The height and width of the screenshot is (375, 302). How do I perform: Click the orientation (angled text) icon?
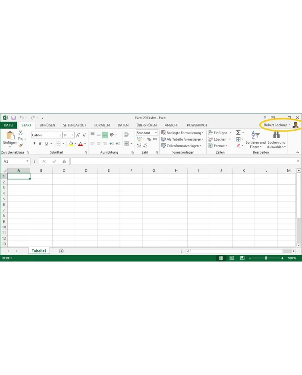point(112,135)
